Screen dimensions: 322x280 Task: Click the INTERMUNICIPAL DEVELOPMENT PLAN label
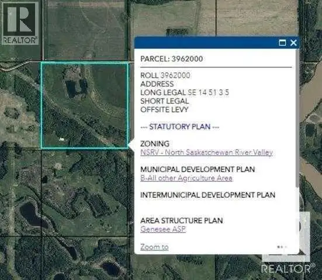click(x=207, y=195)
